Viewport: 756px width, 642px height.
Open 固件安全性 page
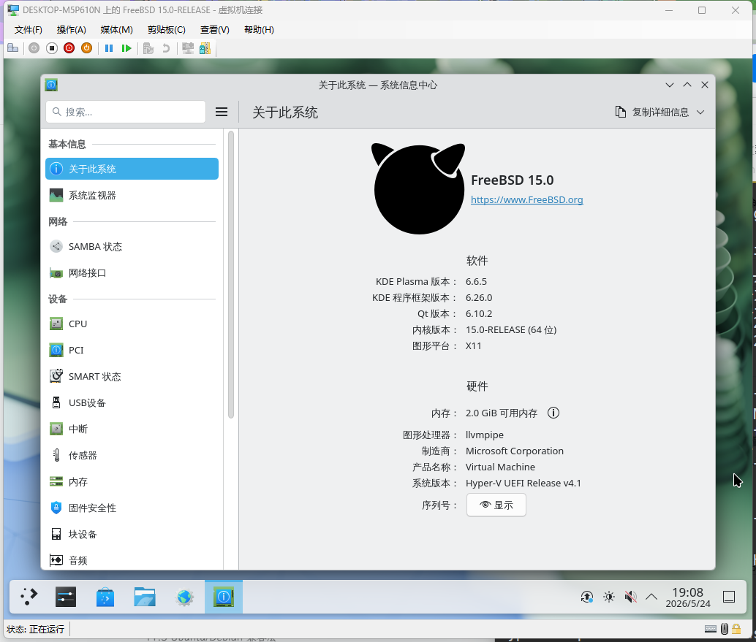click(132, 508)
